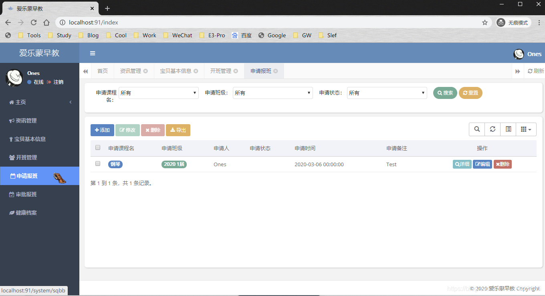Click the user avatar in the header
This screenshot has height=296, width=545.
point(519,54)
